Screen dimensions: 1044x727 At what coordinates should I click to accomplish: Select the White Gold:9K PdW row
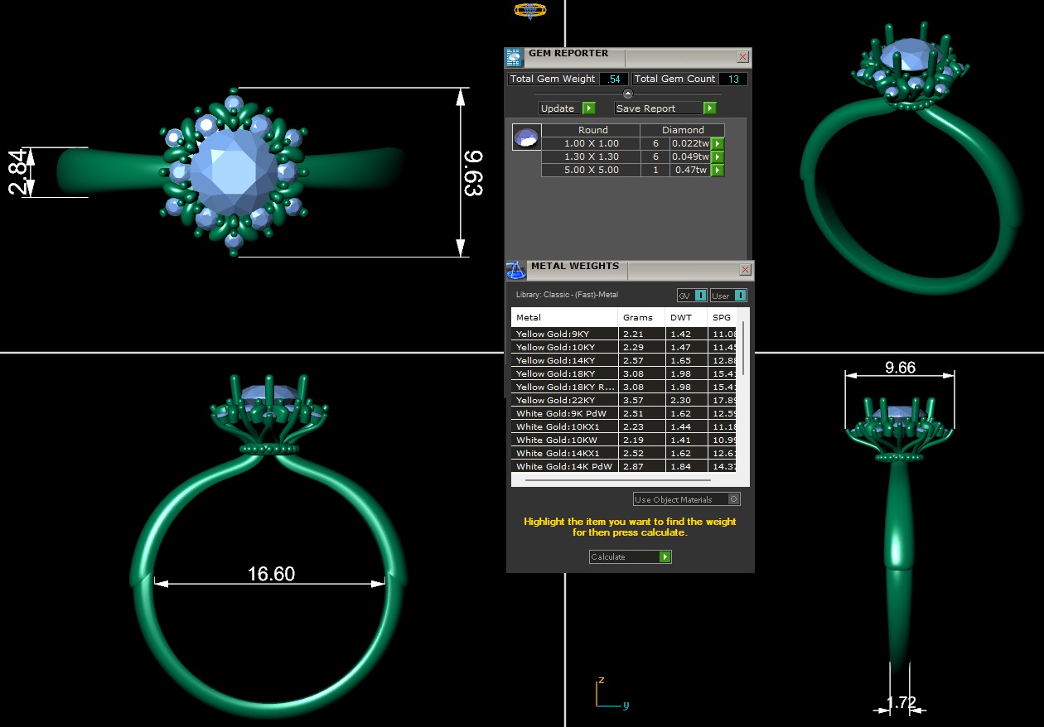coord(624,413)
